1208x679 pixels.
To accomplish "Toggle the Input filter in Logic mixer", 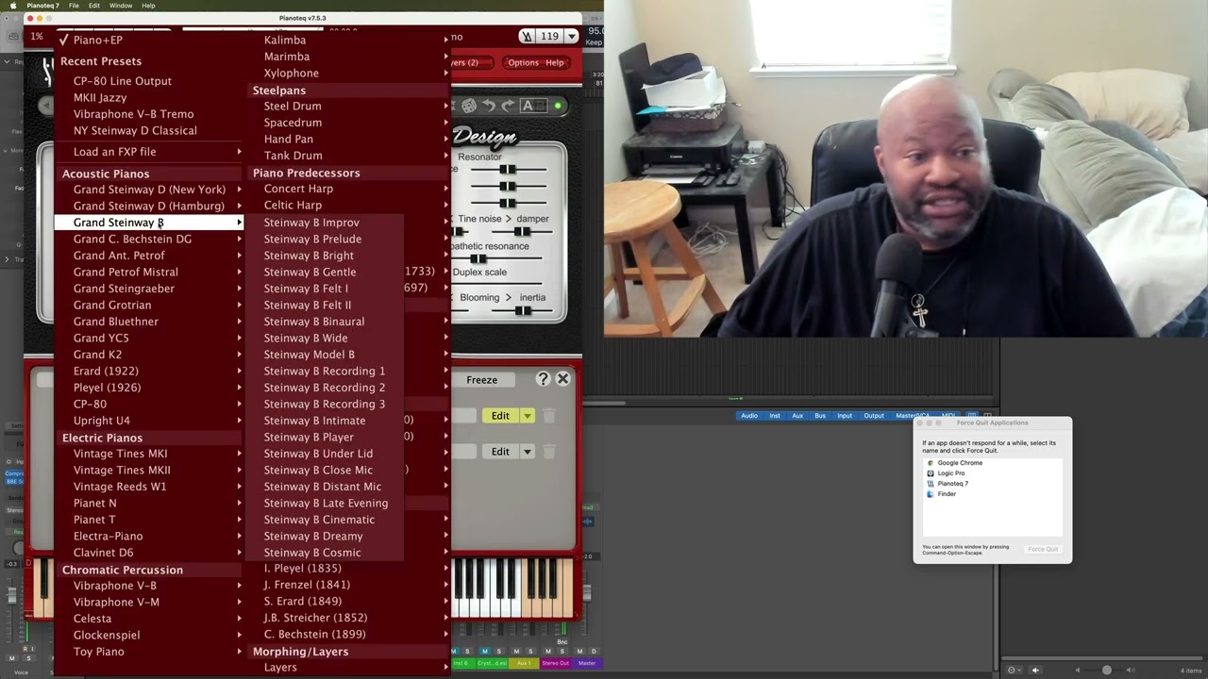I will click(x=845, y=416).
